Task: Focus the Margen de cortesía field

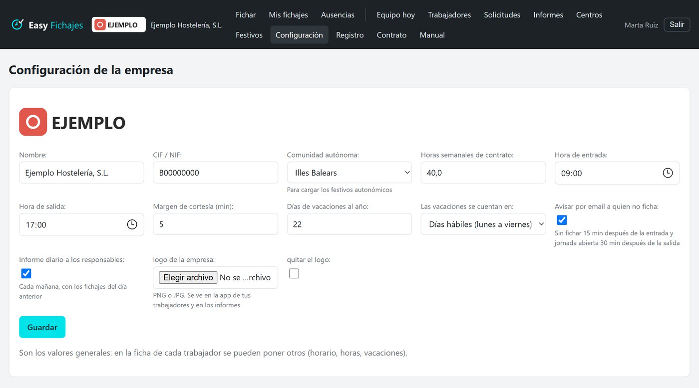Action: coord(215,224)
